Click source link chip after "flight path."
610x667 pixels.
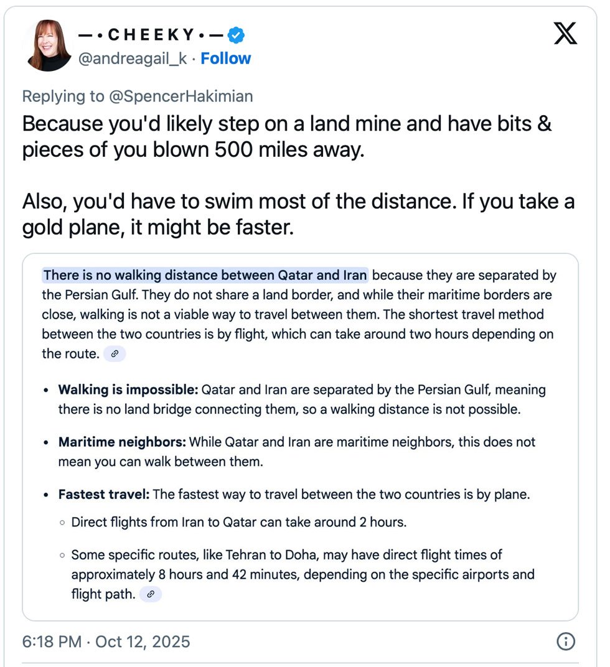[149, 594]
